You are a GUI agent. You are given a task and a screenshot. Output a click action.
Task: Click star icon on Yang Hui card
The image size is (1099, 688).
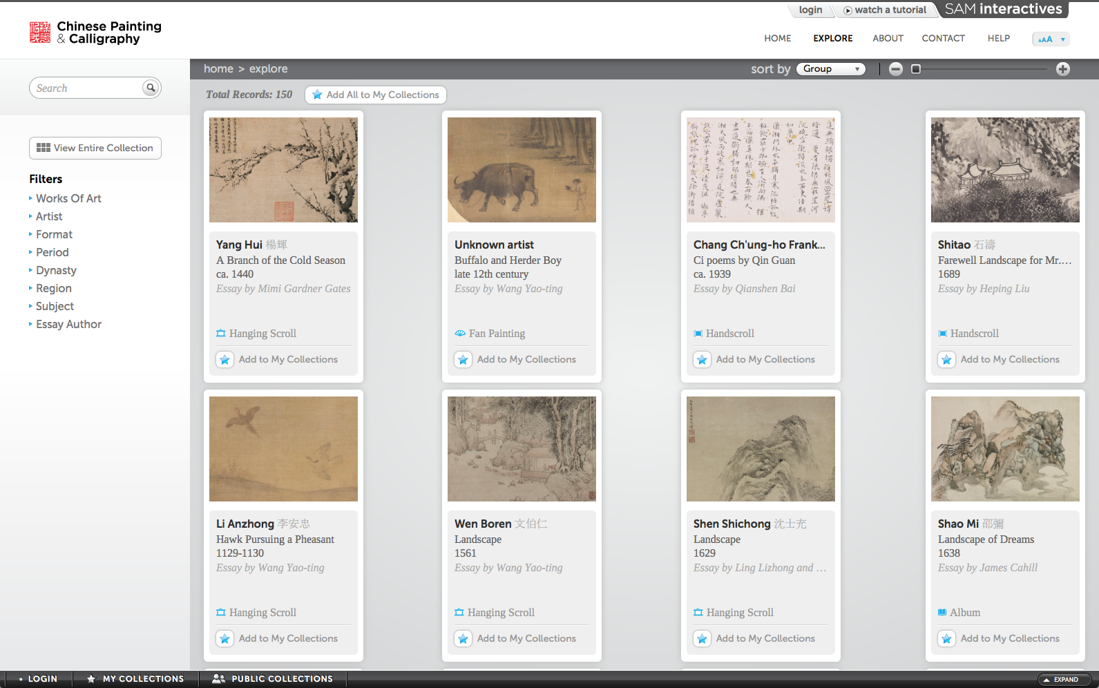click(224, 360)
